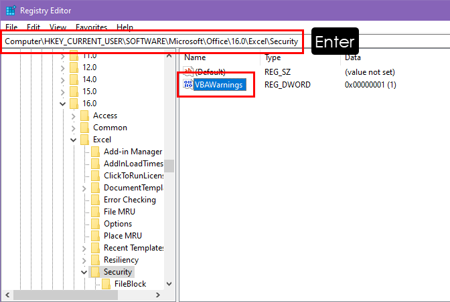This screenshot has height=302, width=450.
Task: Select the (Default) value name
Action: pos(210,72)
